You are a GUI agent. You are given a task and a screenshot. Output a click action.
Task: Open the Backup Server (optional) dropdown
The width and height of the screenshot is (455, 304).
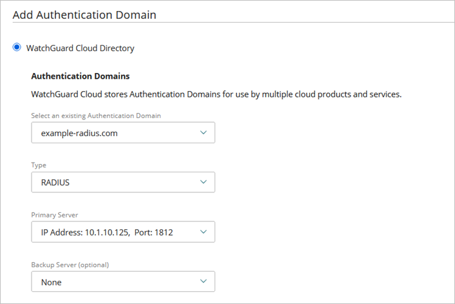pos(123,281)
